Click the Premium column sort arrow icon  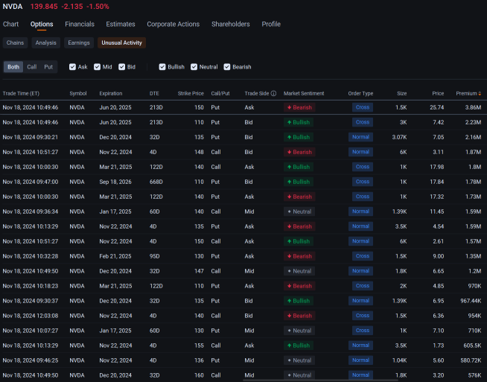pyautogui.click(x=480, y=94)
